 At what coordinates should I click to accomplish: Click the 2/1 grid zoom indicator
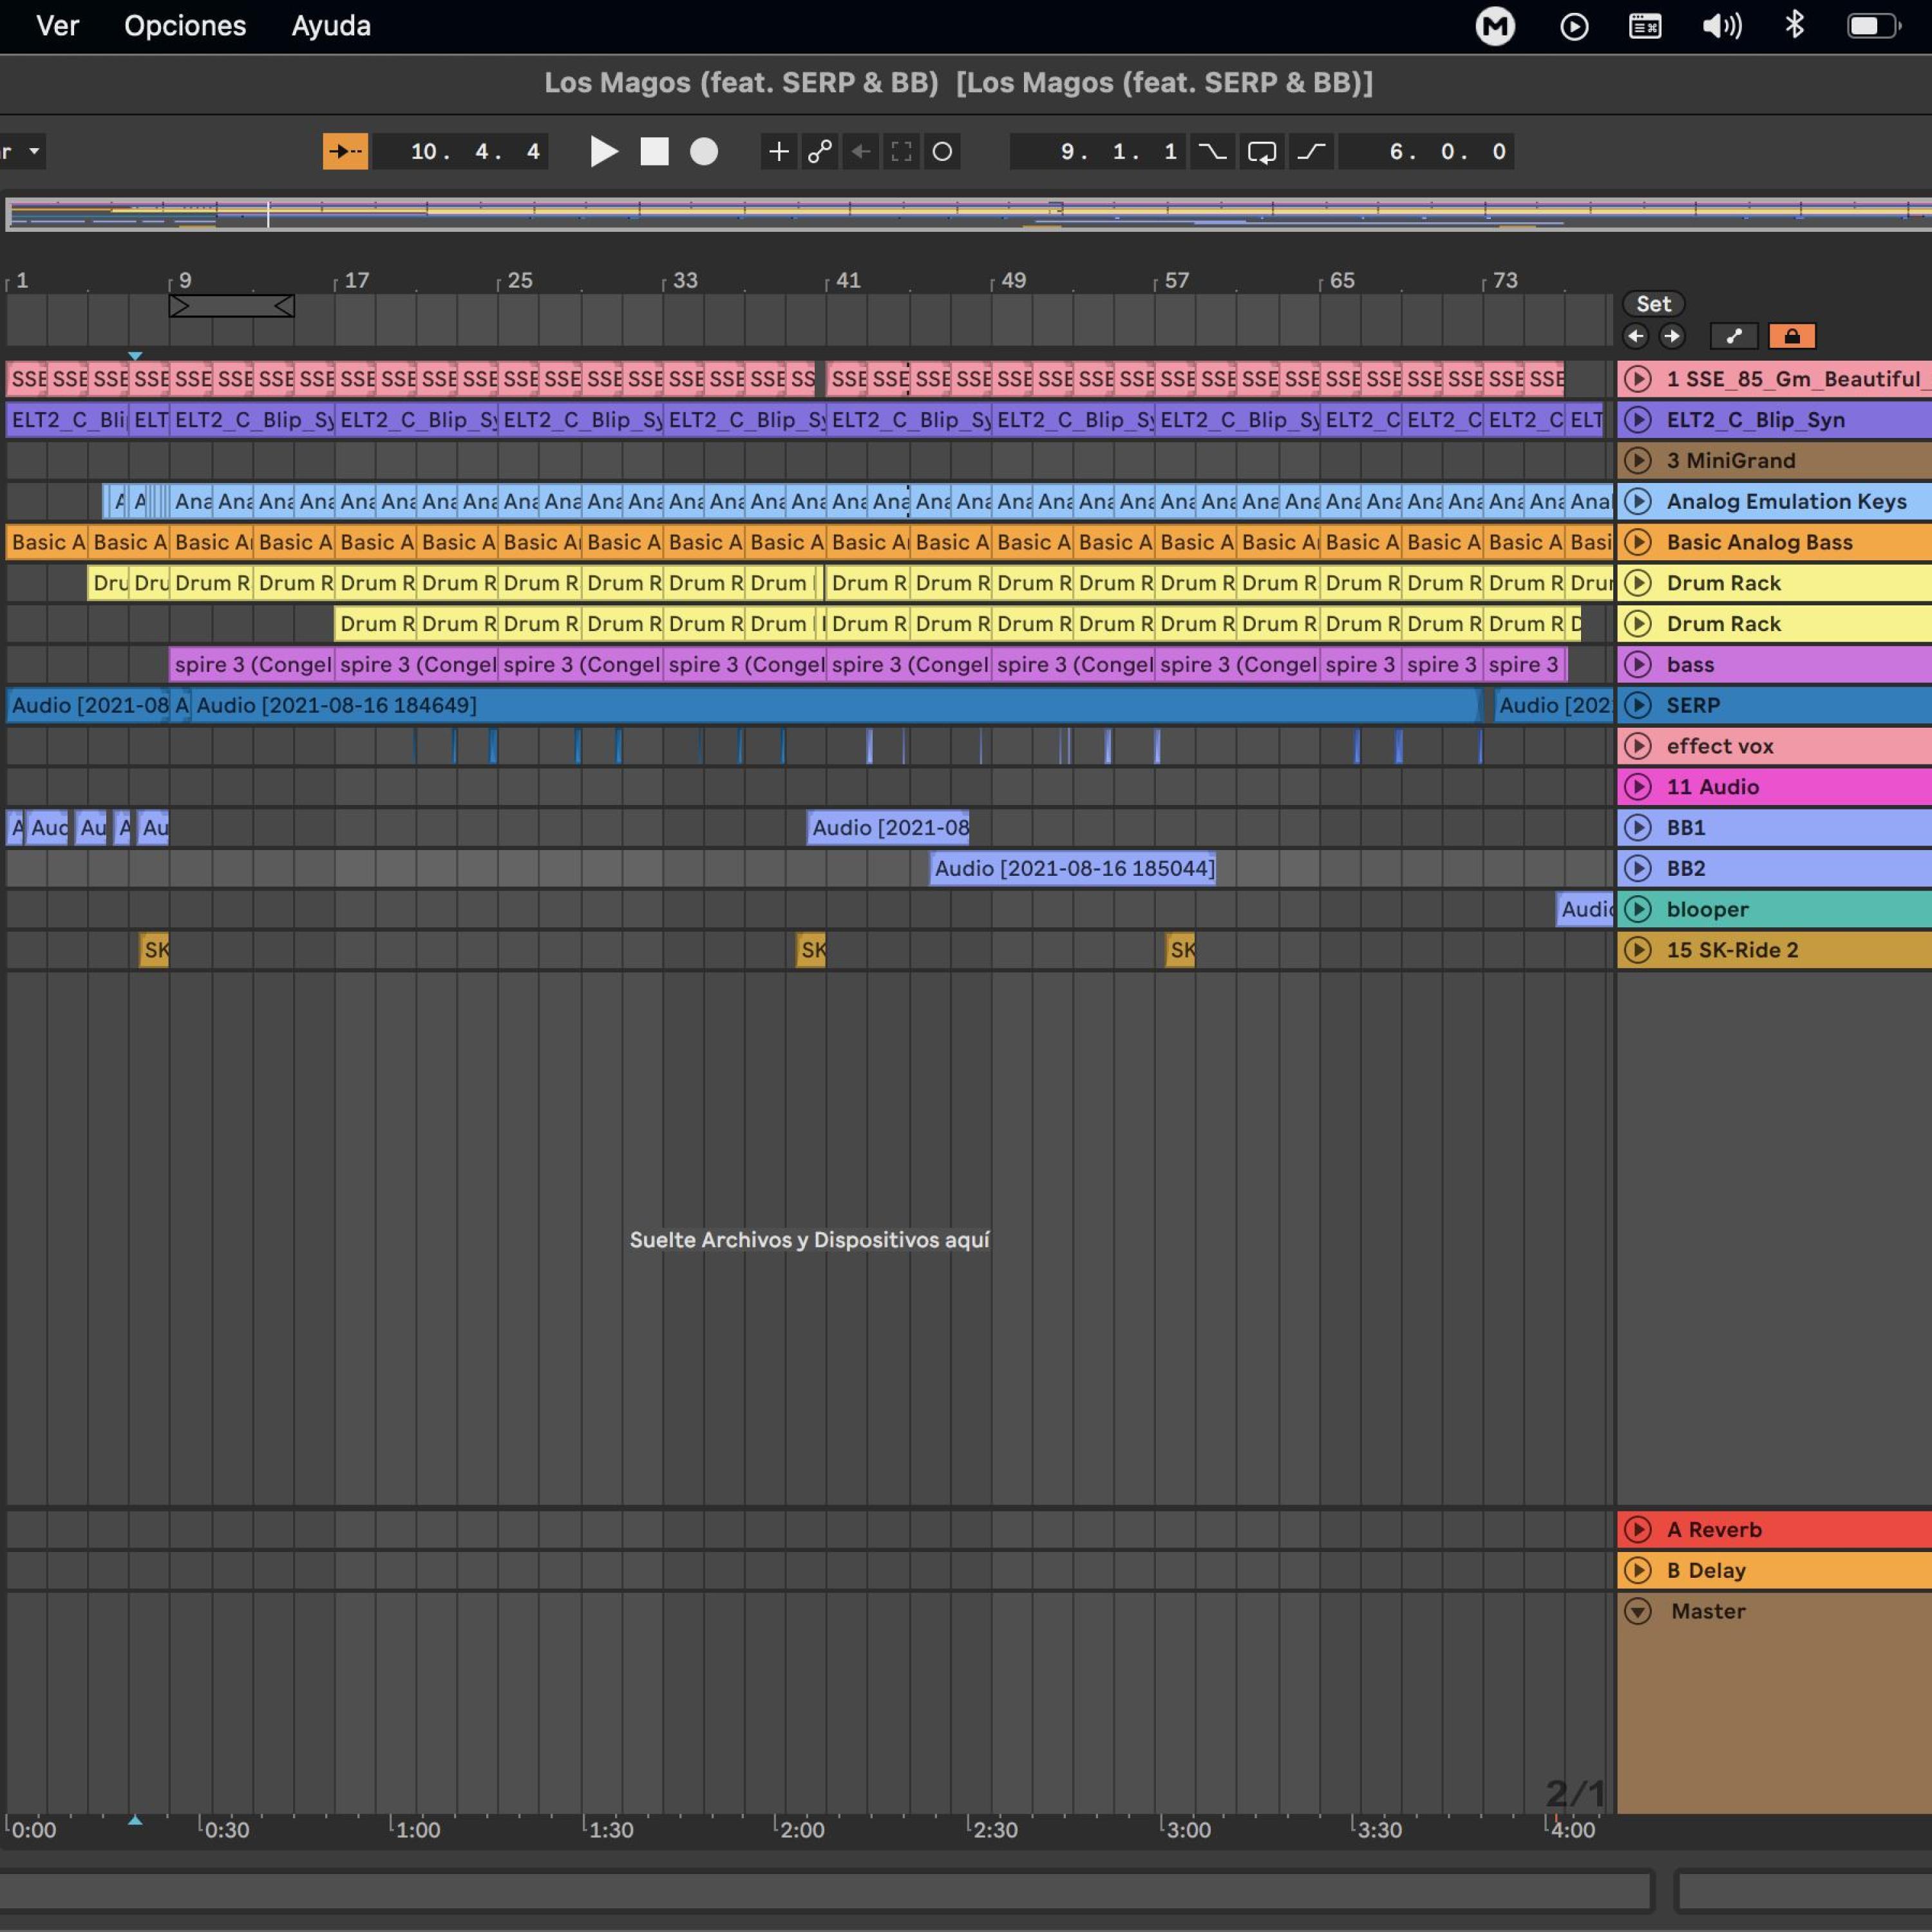(x=1575, y=1793)
